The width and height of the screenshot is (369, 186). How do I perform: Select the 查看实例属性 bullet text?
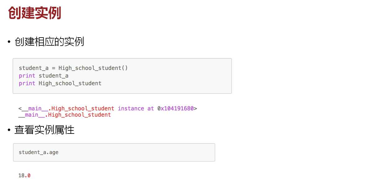click(x=44, y=130)
